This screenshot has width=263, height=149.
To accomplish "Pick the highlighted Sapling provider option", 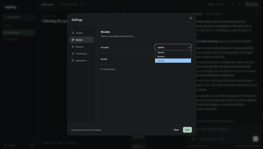I will [173, 61].
